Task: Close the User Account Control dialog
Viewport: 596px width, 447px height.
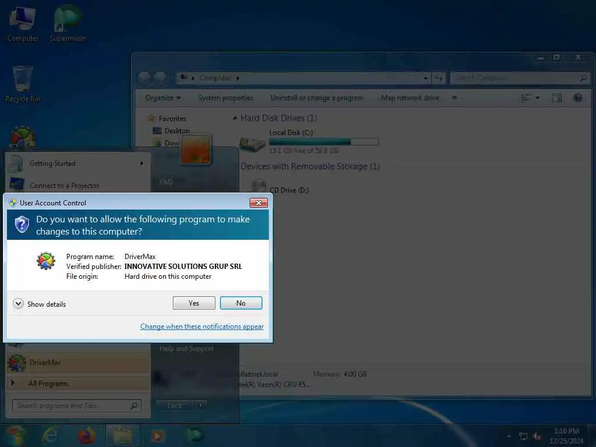Action: click(x=258, y=203)
